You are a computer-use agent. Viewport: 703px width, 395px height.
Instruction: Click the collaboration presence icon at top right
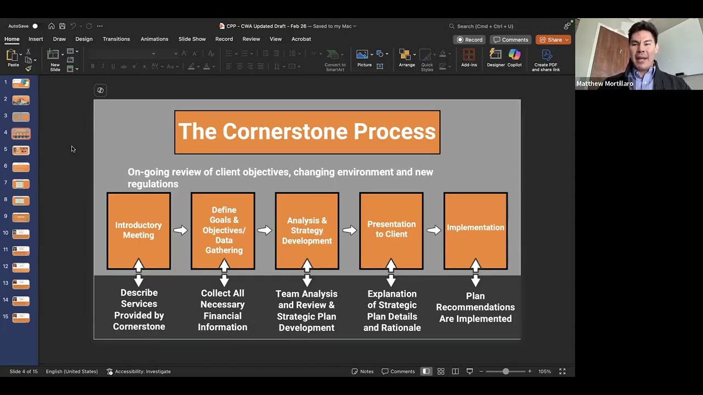pyautogui.click(x=567, y=25)
